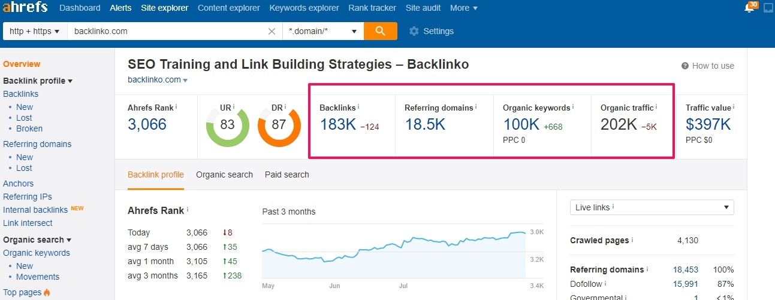The width and height of the screenshot is (775, 300).
Task: Click the 3,066 Ahrefs Rank number
Action: tap(147, 125)
